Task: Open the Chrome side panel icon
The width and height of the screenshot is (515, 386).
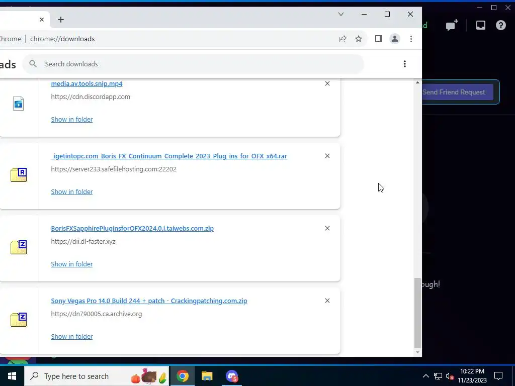Action: click(378, 39)
